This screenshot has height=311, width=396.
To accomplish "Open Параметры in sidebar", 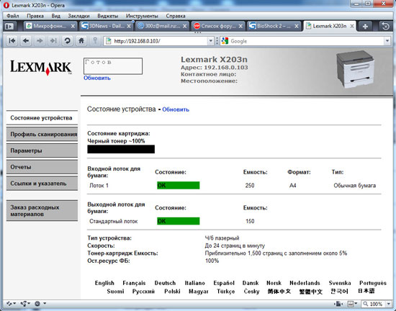I will pos(42,150).
